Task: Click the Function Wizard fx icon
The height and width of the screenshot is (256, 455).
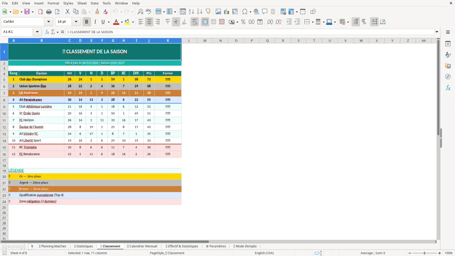Action: click(x=47, y=32)
